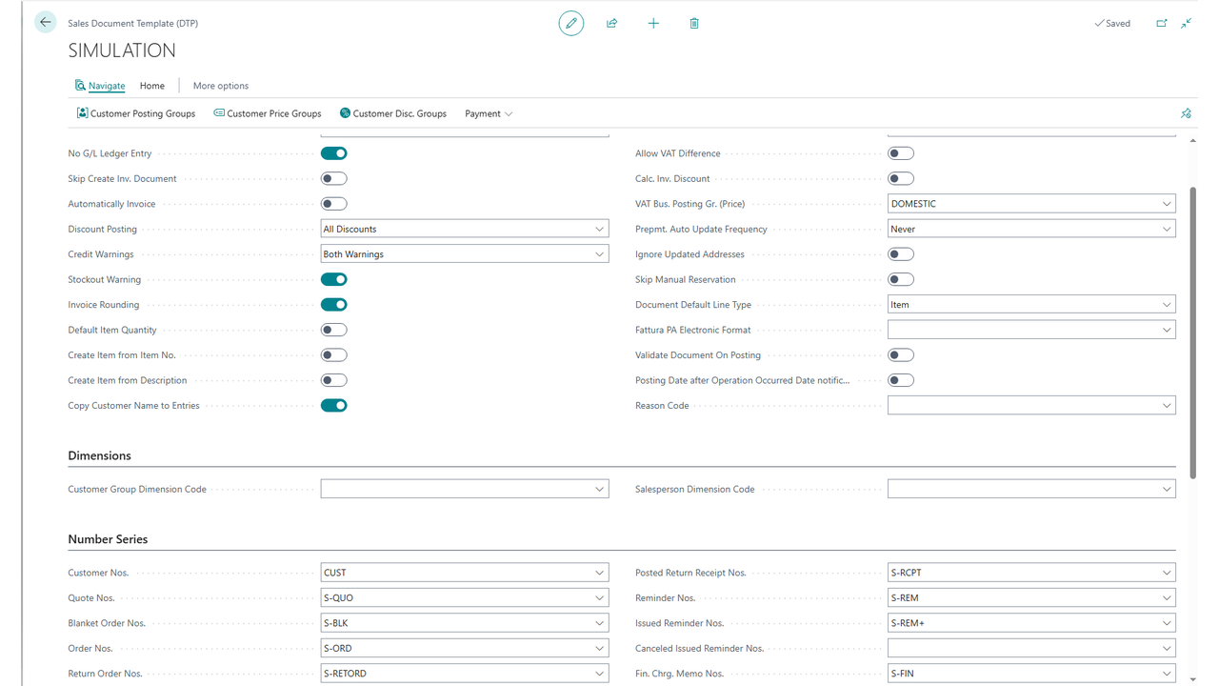The image size is (1219, 686).
Task: Enable Skip Create Inv. Document
Action: 334,178
